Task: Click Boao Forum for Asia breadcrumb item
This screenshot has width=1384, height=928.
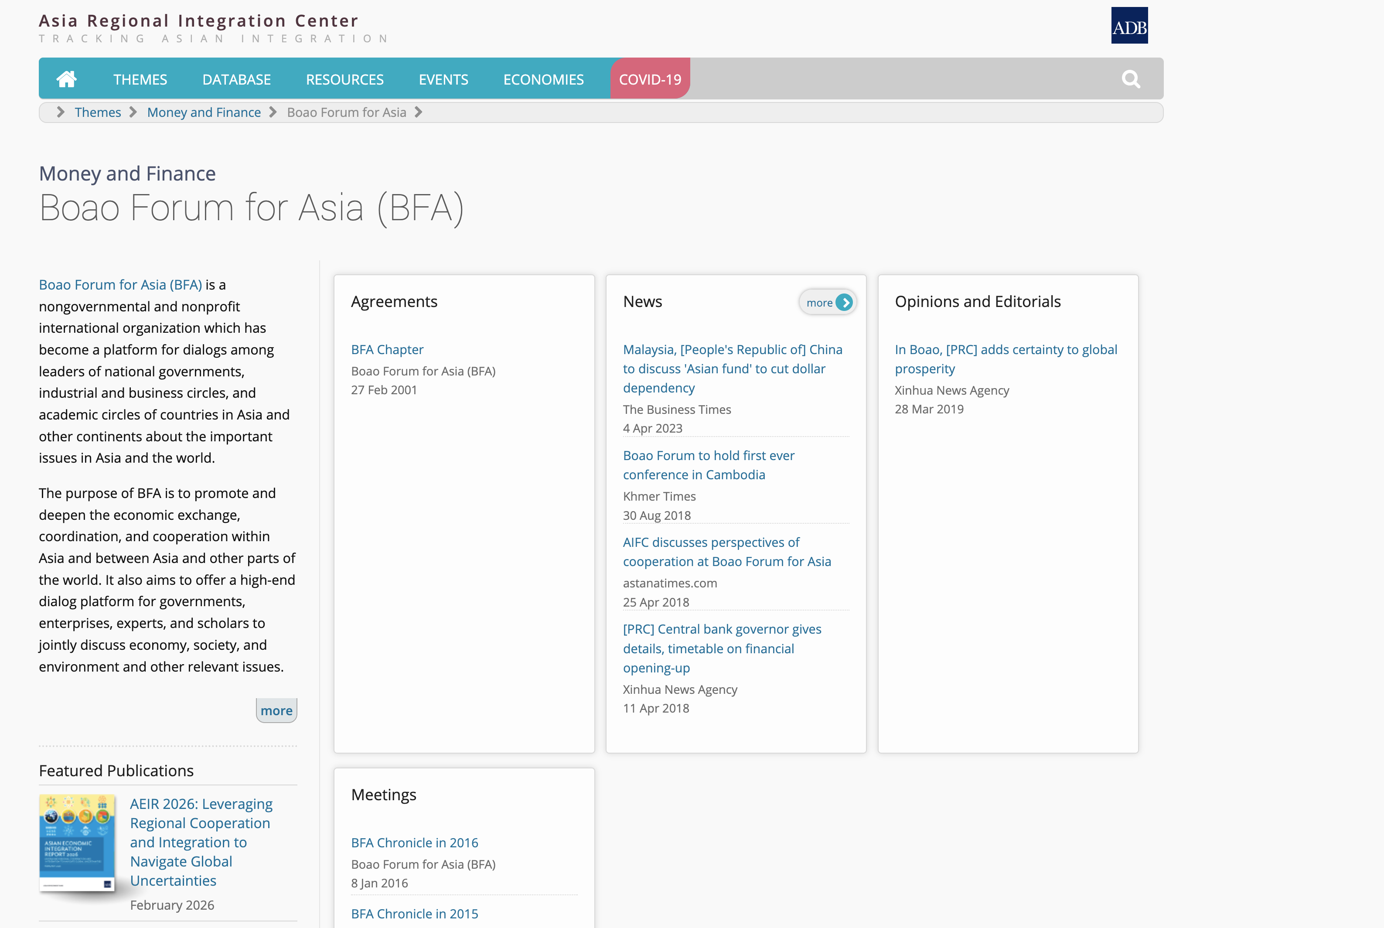Action: [347, 113]
